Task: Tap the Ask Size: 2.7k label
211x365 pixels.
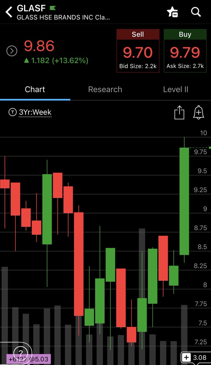Action: pos(185,66)
